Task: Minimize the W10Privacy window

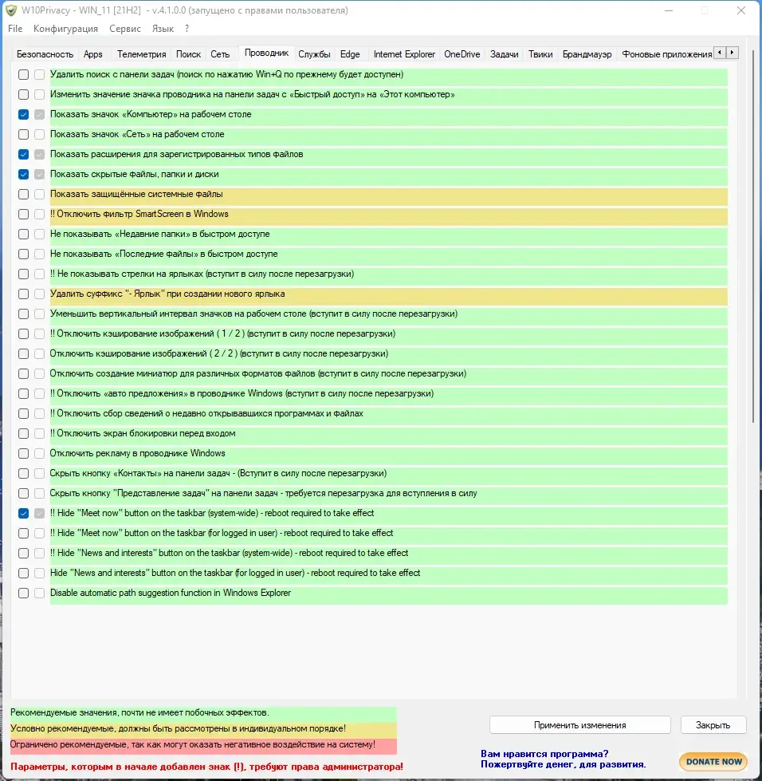Action: click(x=669, y=10)
